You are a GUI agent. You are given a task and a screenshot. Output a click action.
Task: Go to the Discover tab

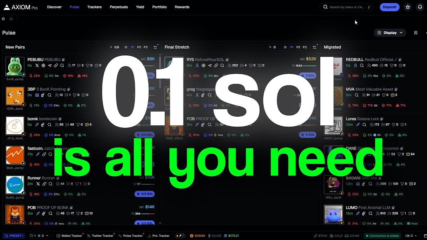(x=54, y=7)
